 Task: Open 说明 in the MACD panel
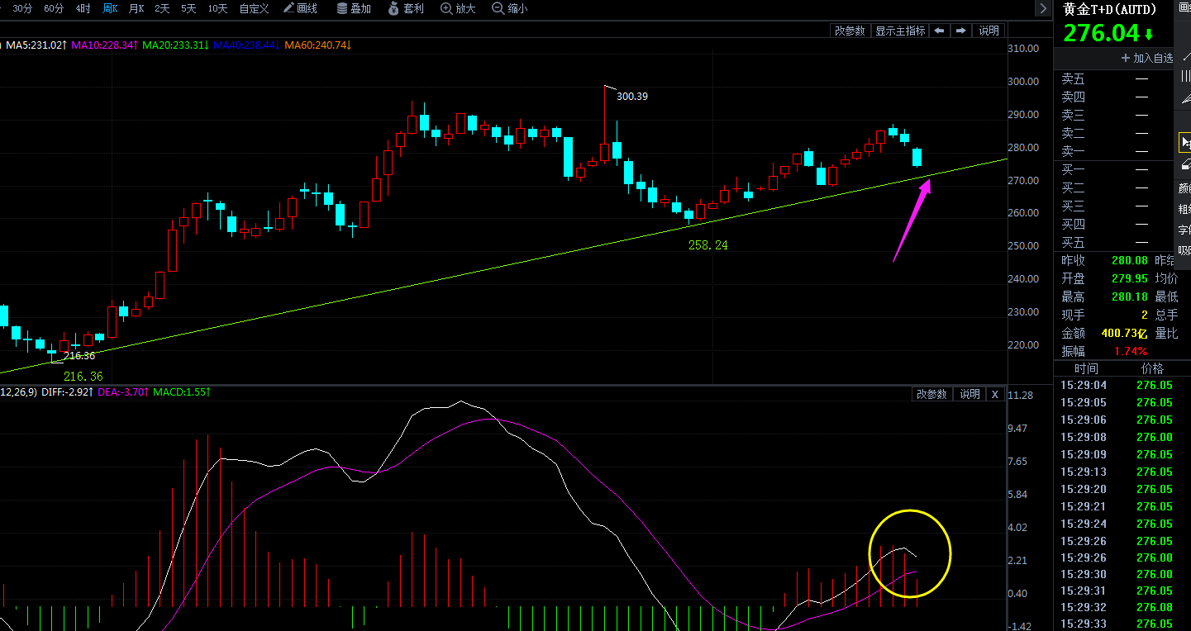tap(969, 394)
